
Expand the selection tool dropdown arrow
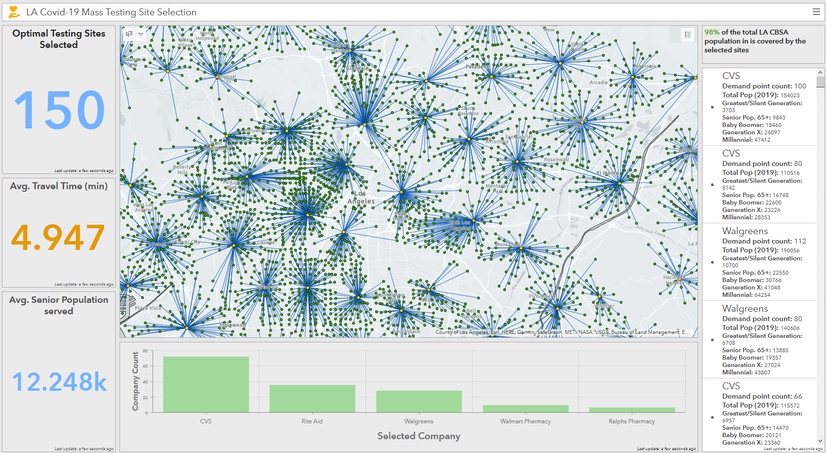pos(141,34)
